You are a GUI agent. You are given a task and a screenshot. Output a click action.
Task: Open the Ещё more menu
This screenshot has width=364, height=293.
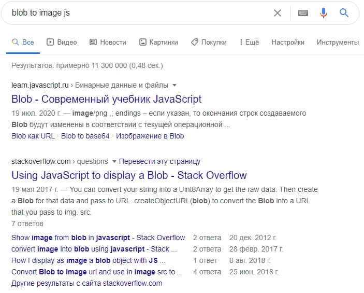tap(250, 43)
